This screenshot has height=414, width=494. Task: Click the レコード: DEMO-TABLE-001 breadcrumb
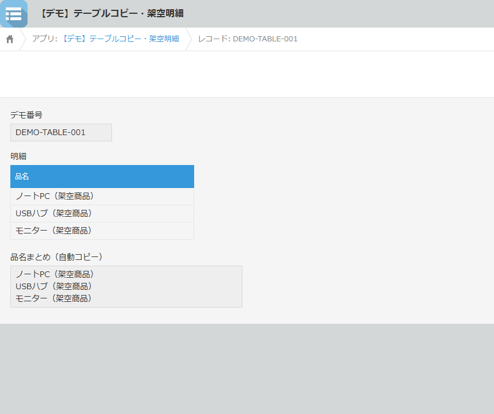pyautogui.click(x=248, y=39)
